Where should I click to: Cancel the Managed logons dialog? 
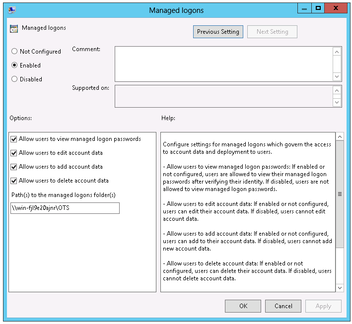[283, 306]
